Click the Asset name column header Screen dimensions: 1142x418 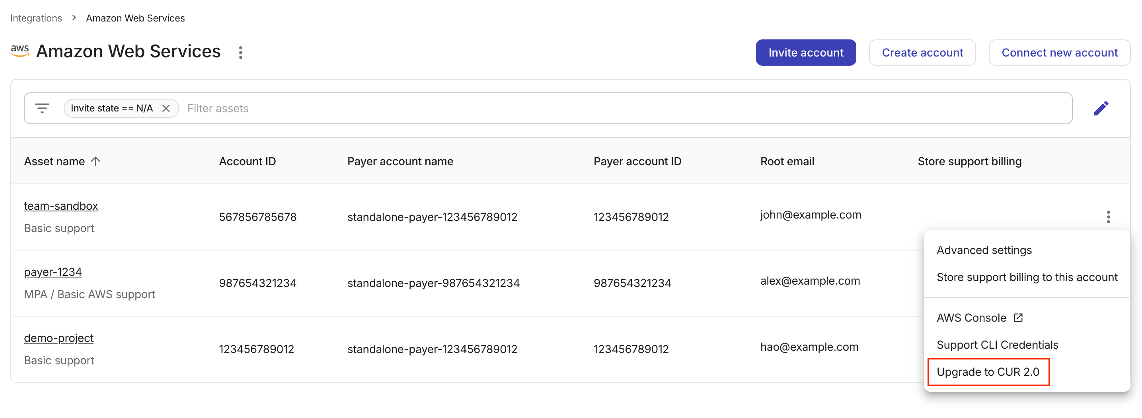click(x=54, y=161)
